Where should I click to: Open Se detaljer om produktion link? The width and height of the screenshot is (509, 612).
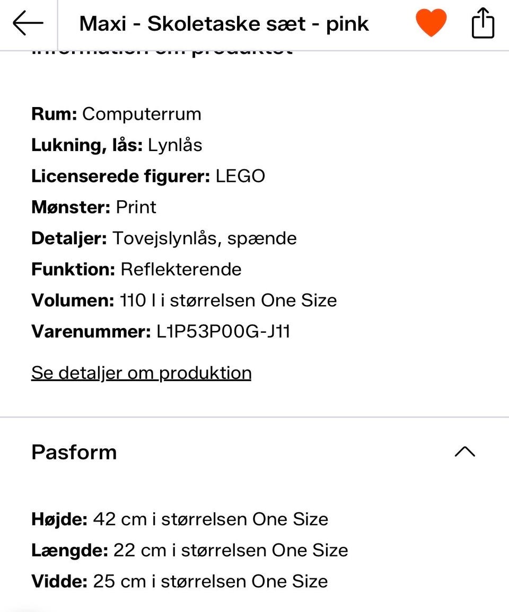(x=142, y=373)
